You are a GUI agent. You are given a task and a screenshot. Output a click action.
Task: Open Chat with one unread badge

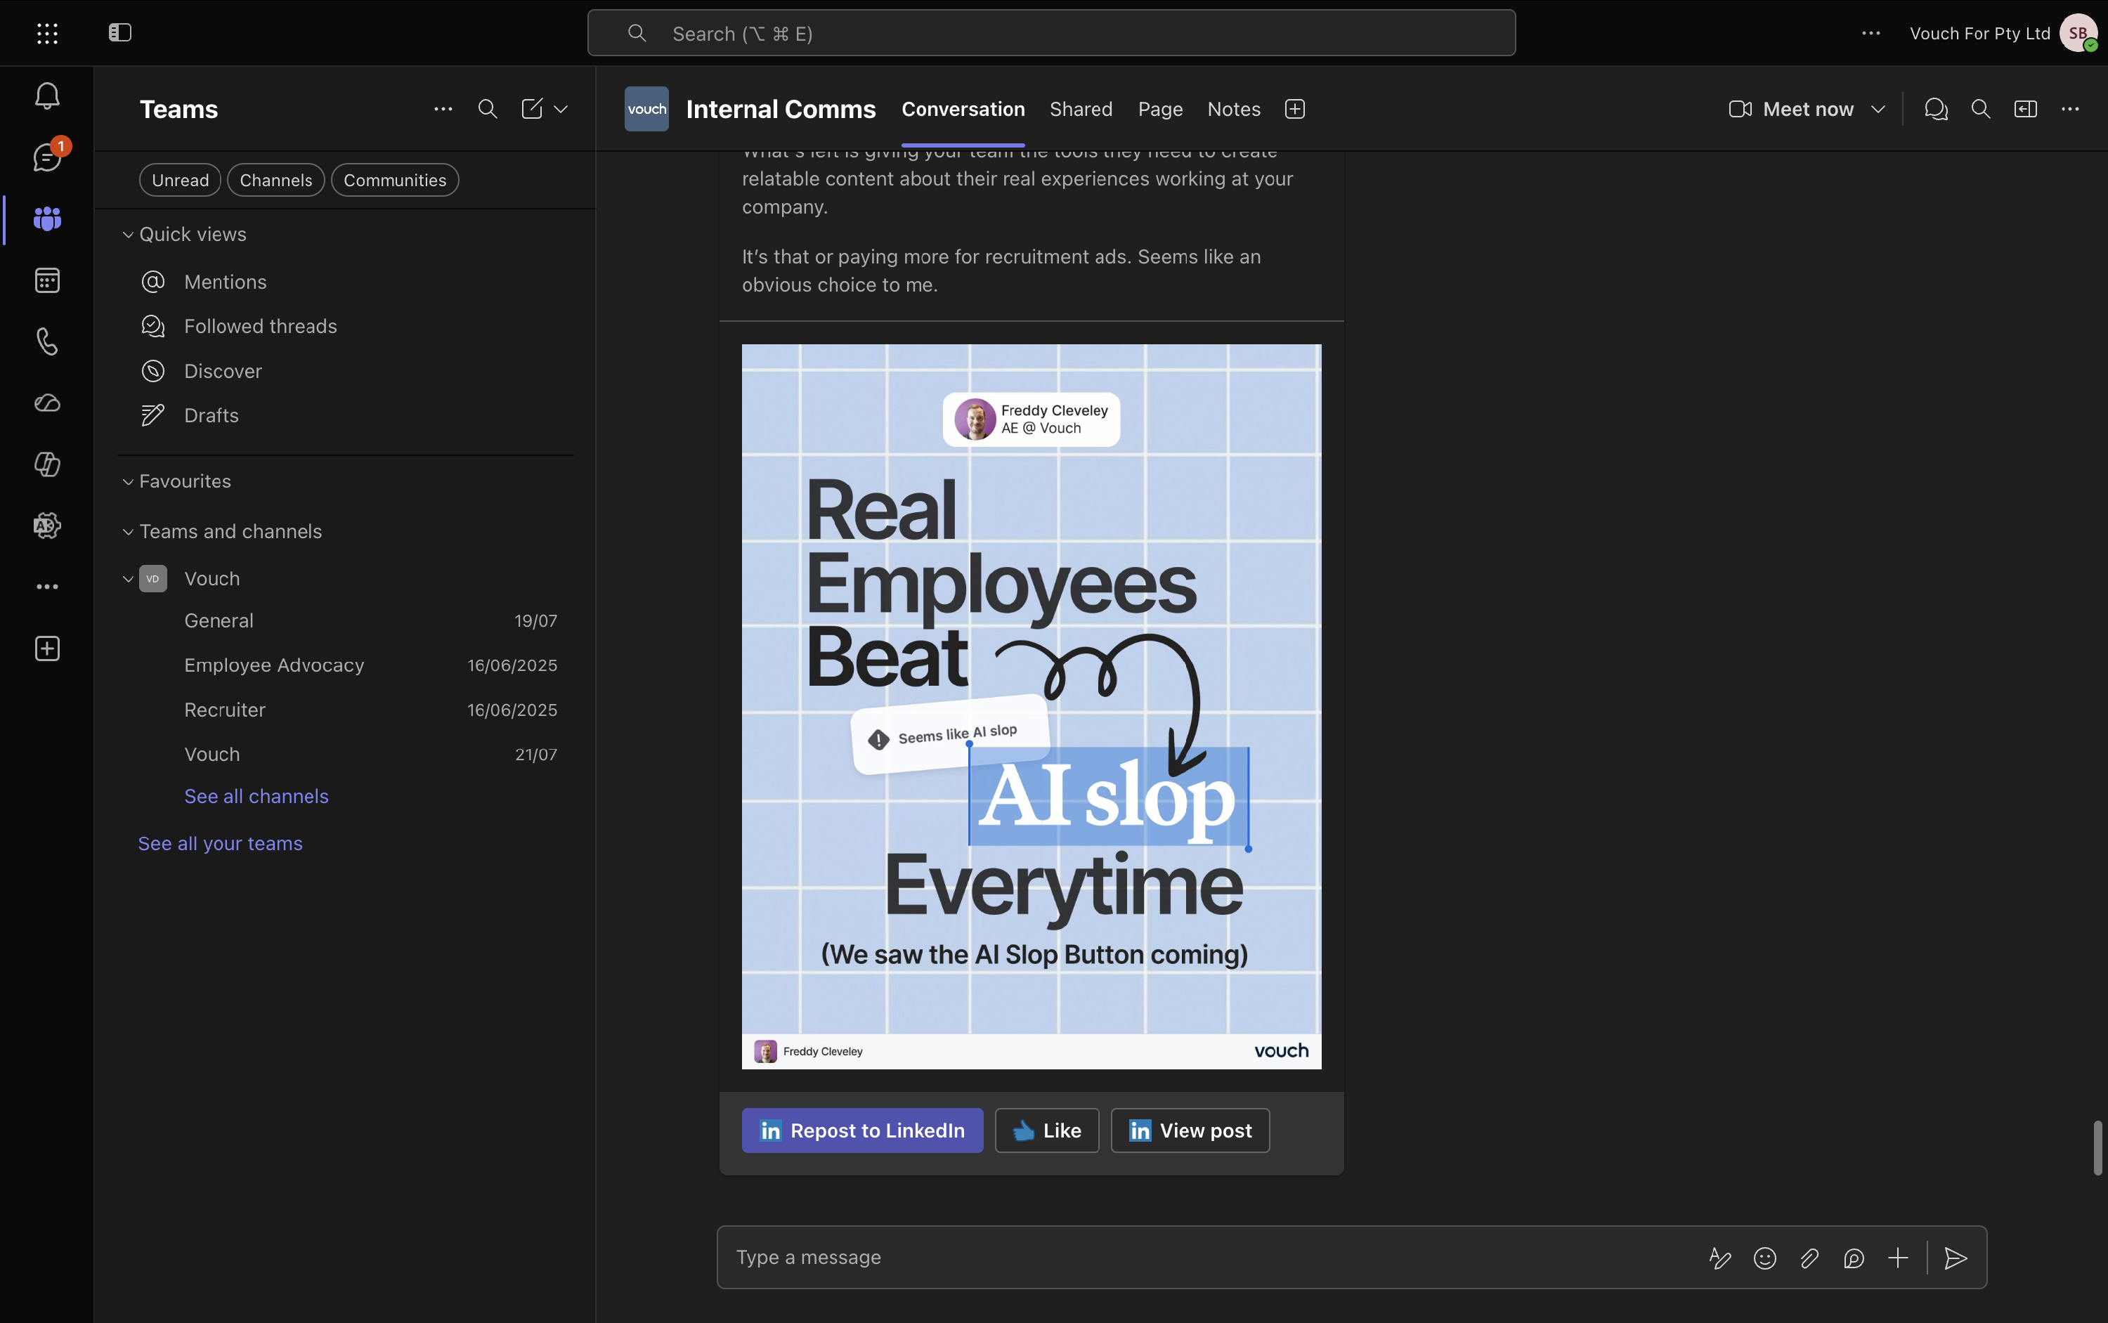pyautogui.click(x=47, y=157)
